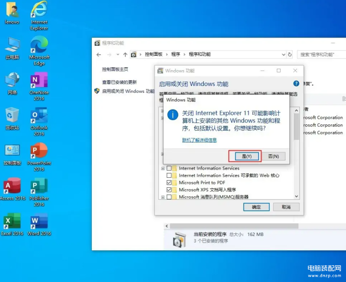Go up one level in 程序和功能 window
The width and height of the screenshot is (346, 282).
125,54
